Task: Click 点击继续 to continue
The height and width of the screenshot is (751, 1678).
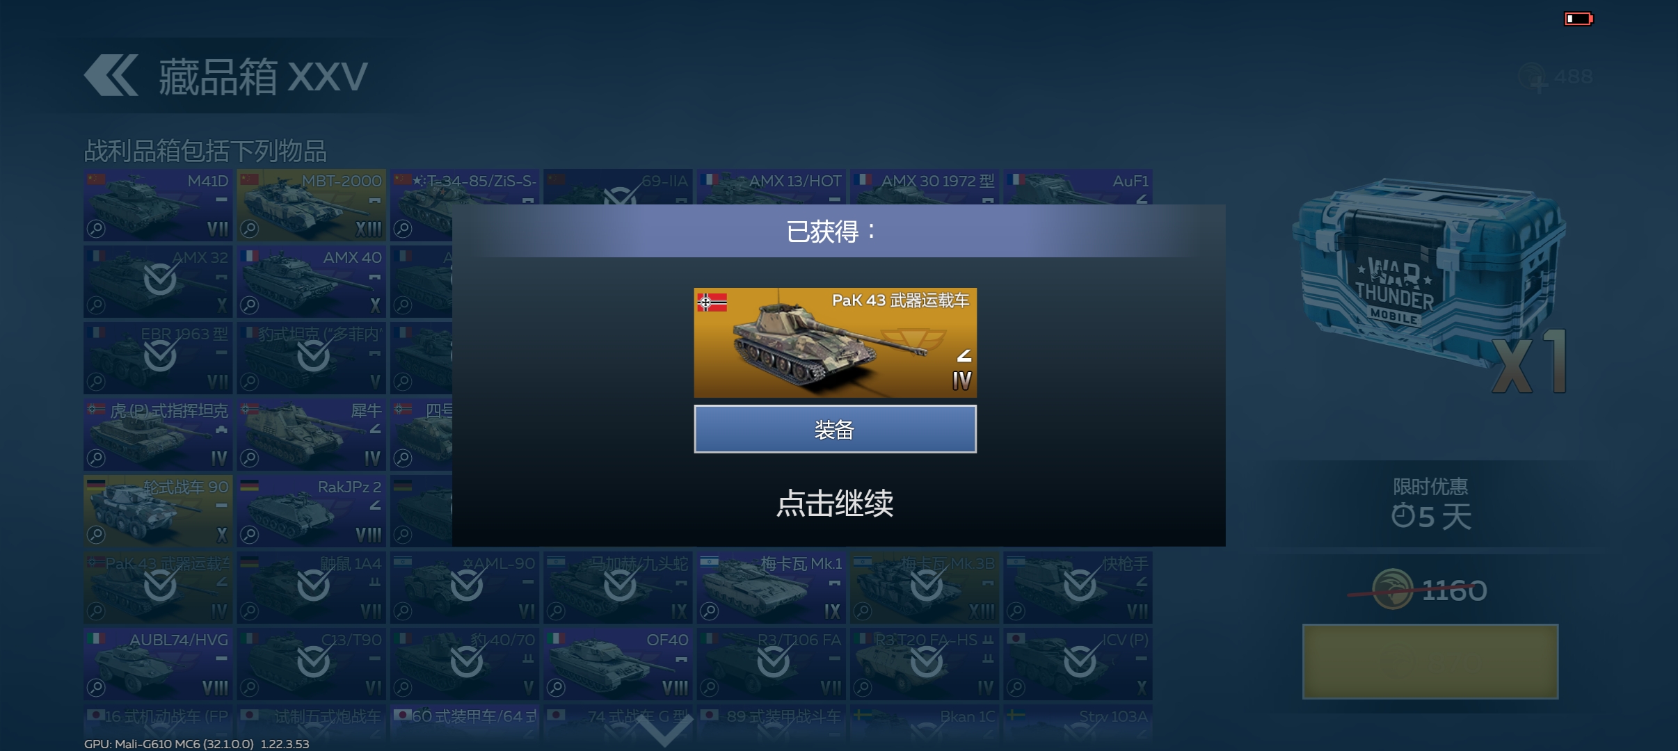Action: pos(835,503)
